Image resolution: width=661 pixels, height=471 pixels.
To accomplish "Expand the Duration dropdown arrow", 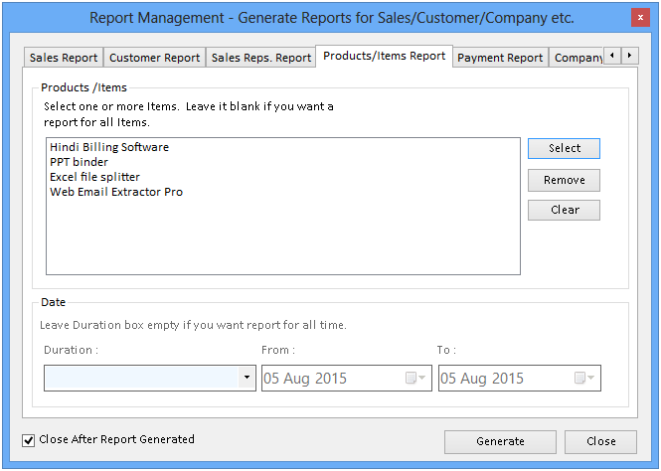I will point(248,378).
